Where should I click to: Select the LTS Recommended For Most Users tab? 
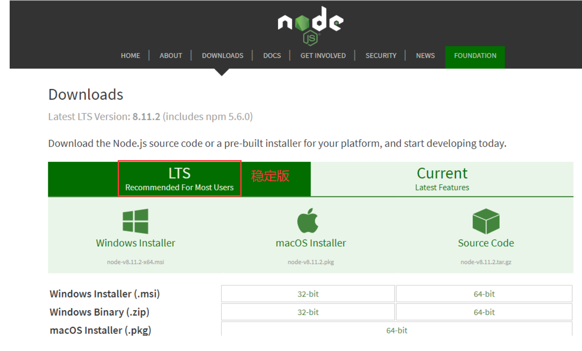point(179,179)
